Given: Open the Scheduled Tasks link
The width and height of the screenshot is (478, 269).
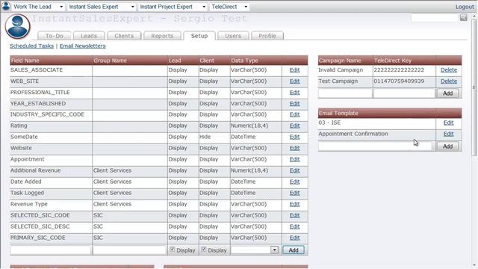Looking at the screenshot, I should 31,46.
